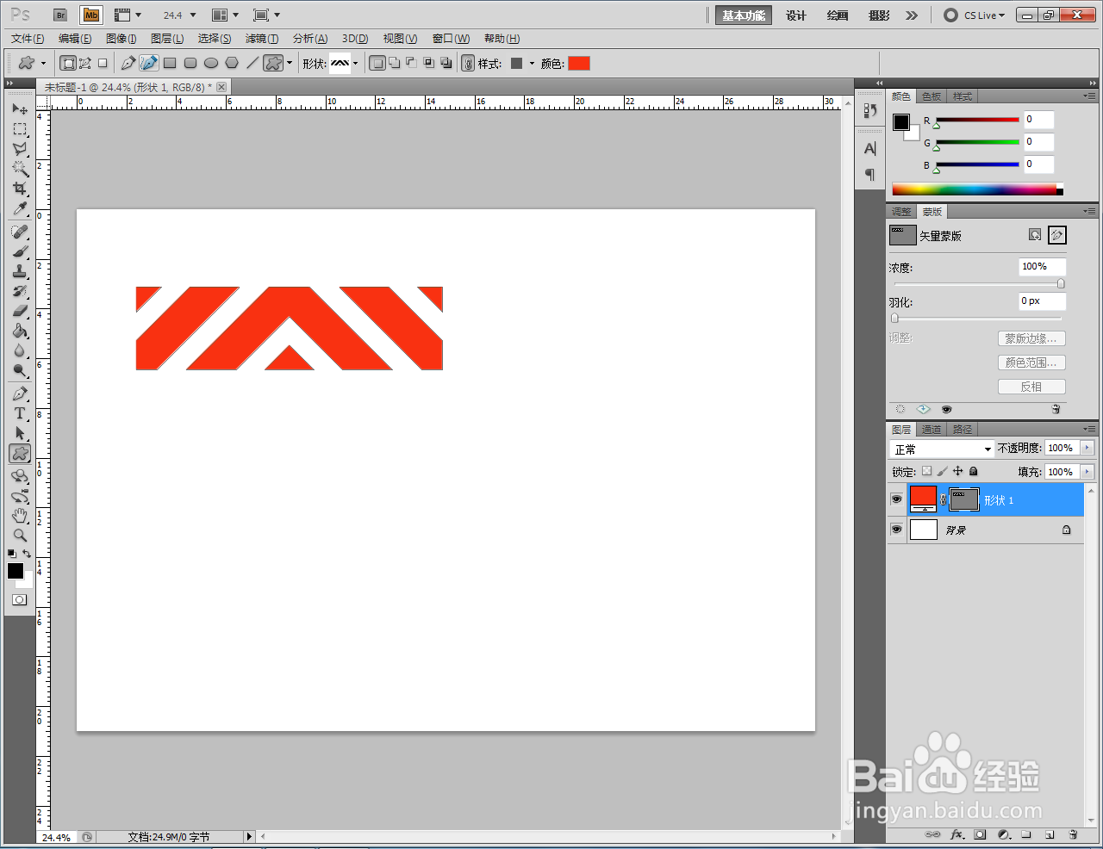Create a new layer in the Layers panel
Screen dimensions: 1103x849
click(x=1050, y=834)
